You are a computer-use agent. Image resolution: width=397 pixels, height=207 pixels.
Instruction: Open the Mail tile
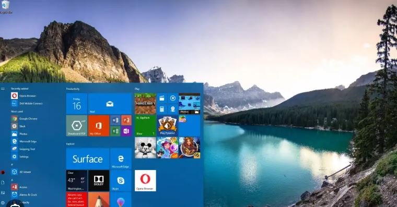point(110,104)
